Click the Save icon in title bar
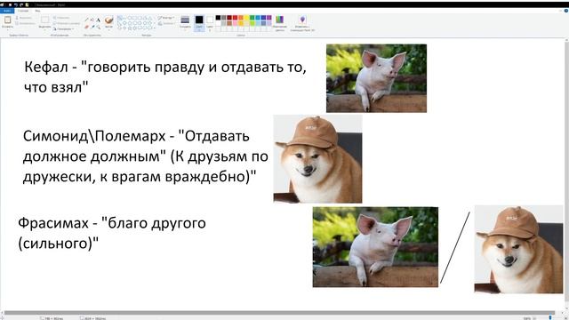Viewport: 569px width, 320px height. (10, 4)
